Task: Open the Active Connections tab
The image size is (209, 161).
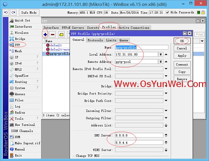Action: [134, 28]
